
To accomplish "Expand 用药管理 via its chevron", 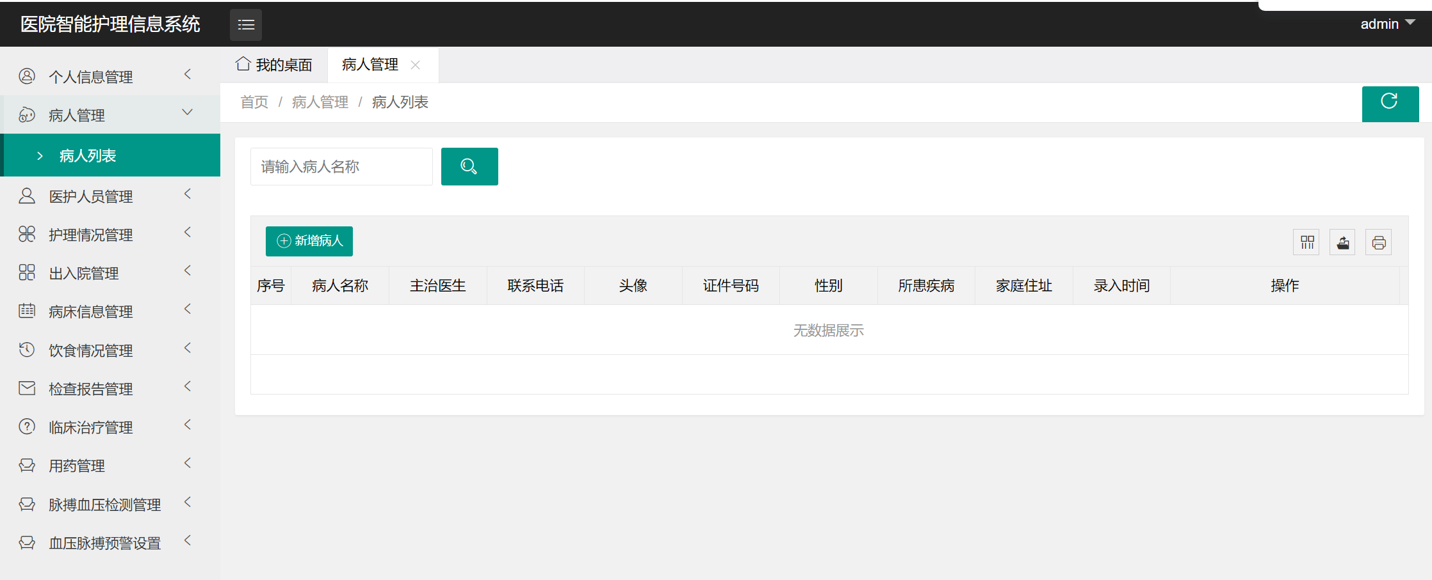I will pos(188,463).
